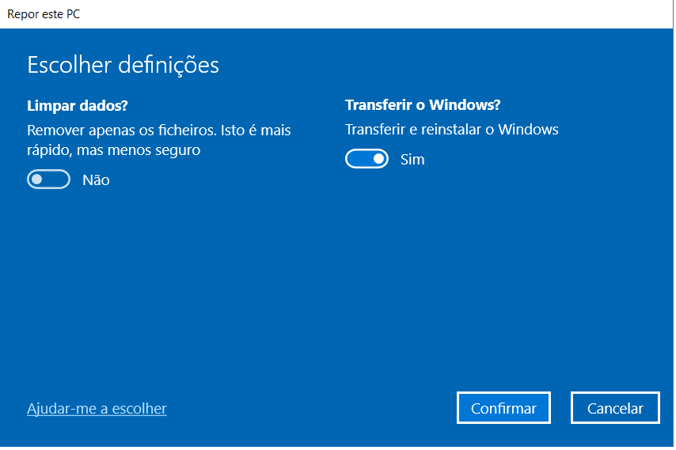Click the word Cancelar inside its button
The height and width of the screenshot is (450, 676).
(x=615, y=408)
